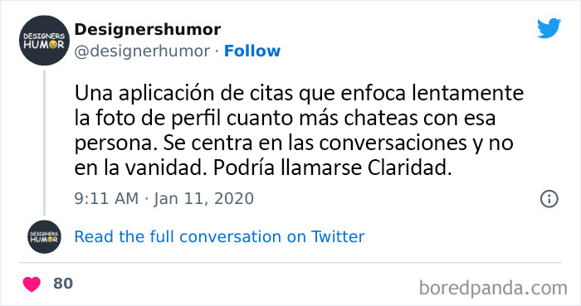Open the 9:11 AM timestamp
Viewport: 581px width, 306px height.
coord(106,199)
